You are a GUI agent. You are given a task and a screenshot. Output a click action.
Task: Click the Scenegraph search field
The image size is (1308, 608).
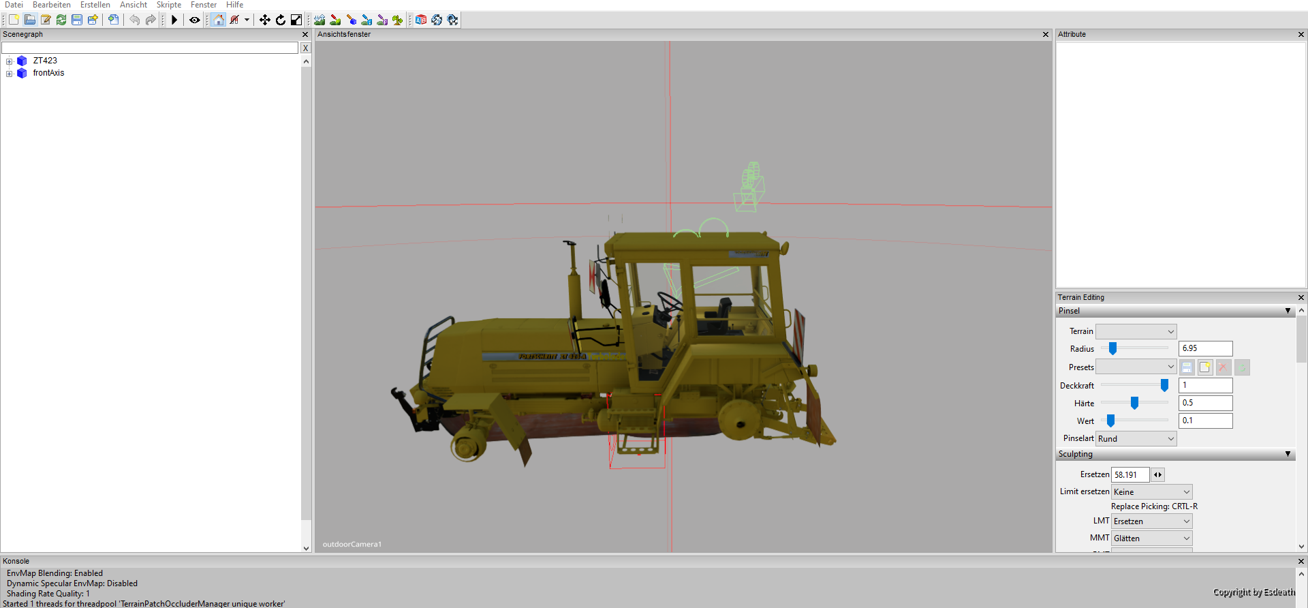coord(150,48)
